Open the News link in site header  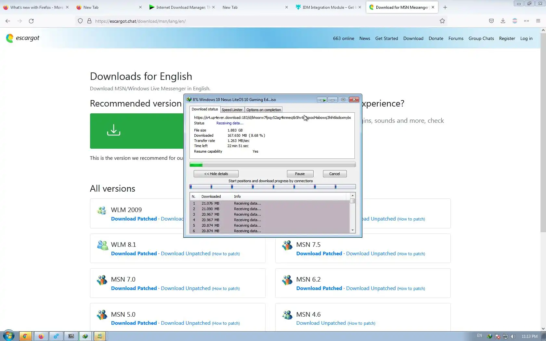click(365, 38)
